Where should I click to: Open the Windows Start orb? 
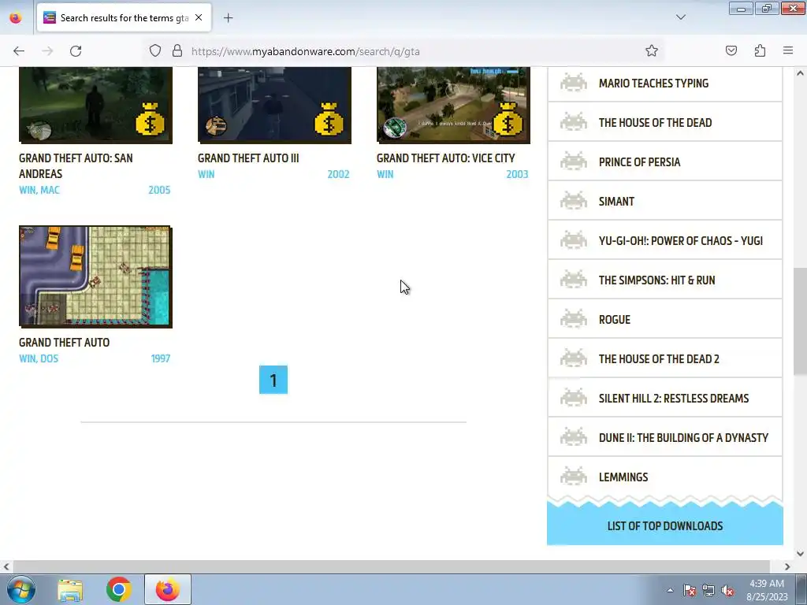(21, 589)
